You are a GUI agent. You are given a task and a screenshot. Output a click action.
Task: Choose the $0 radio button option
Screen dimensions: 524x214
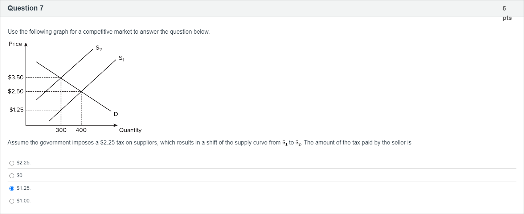tap(12, 176)
